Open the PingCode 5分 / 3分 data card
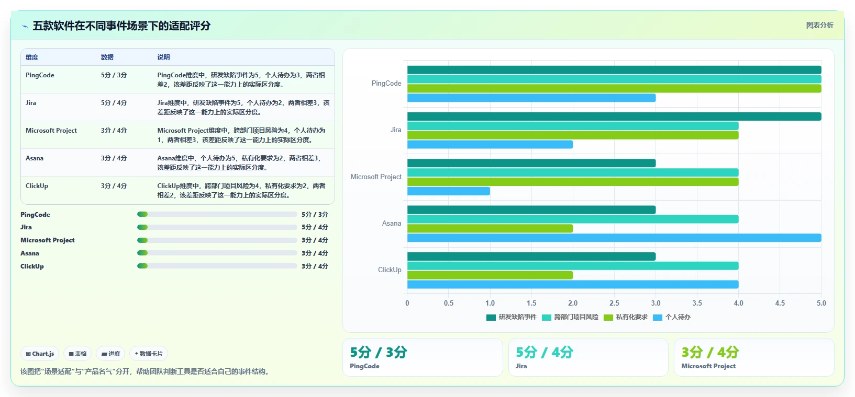This screenshot has height=397, width=855. 423,357
